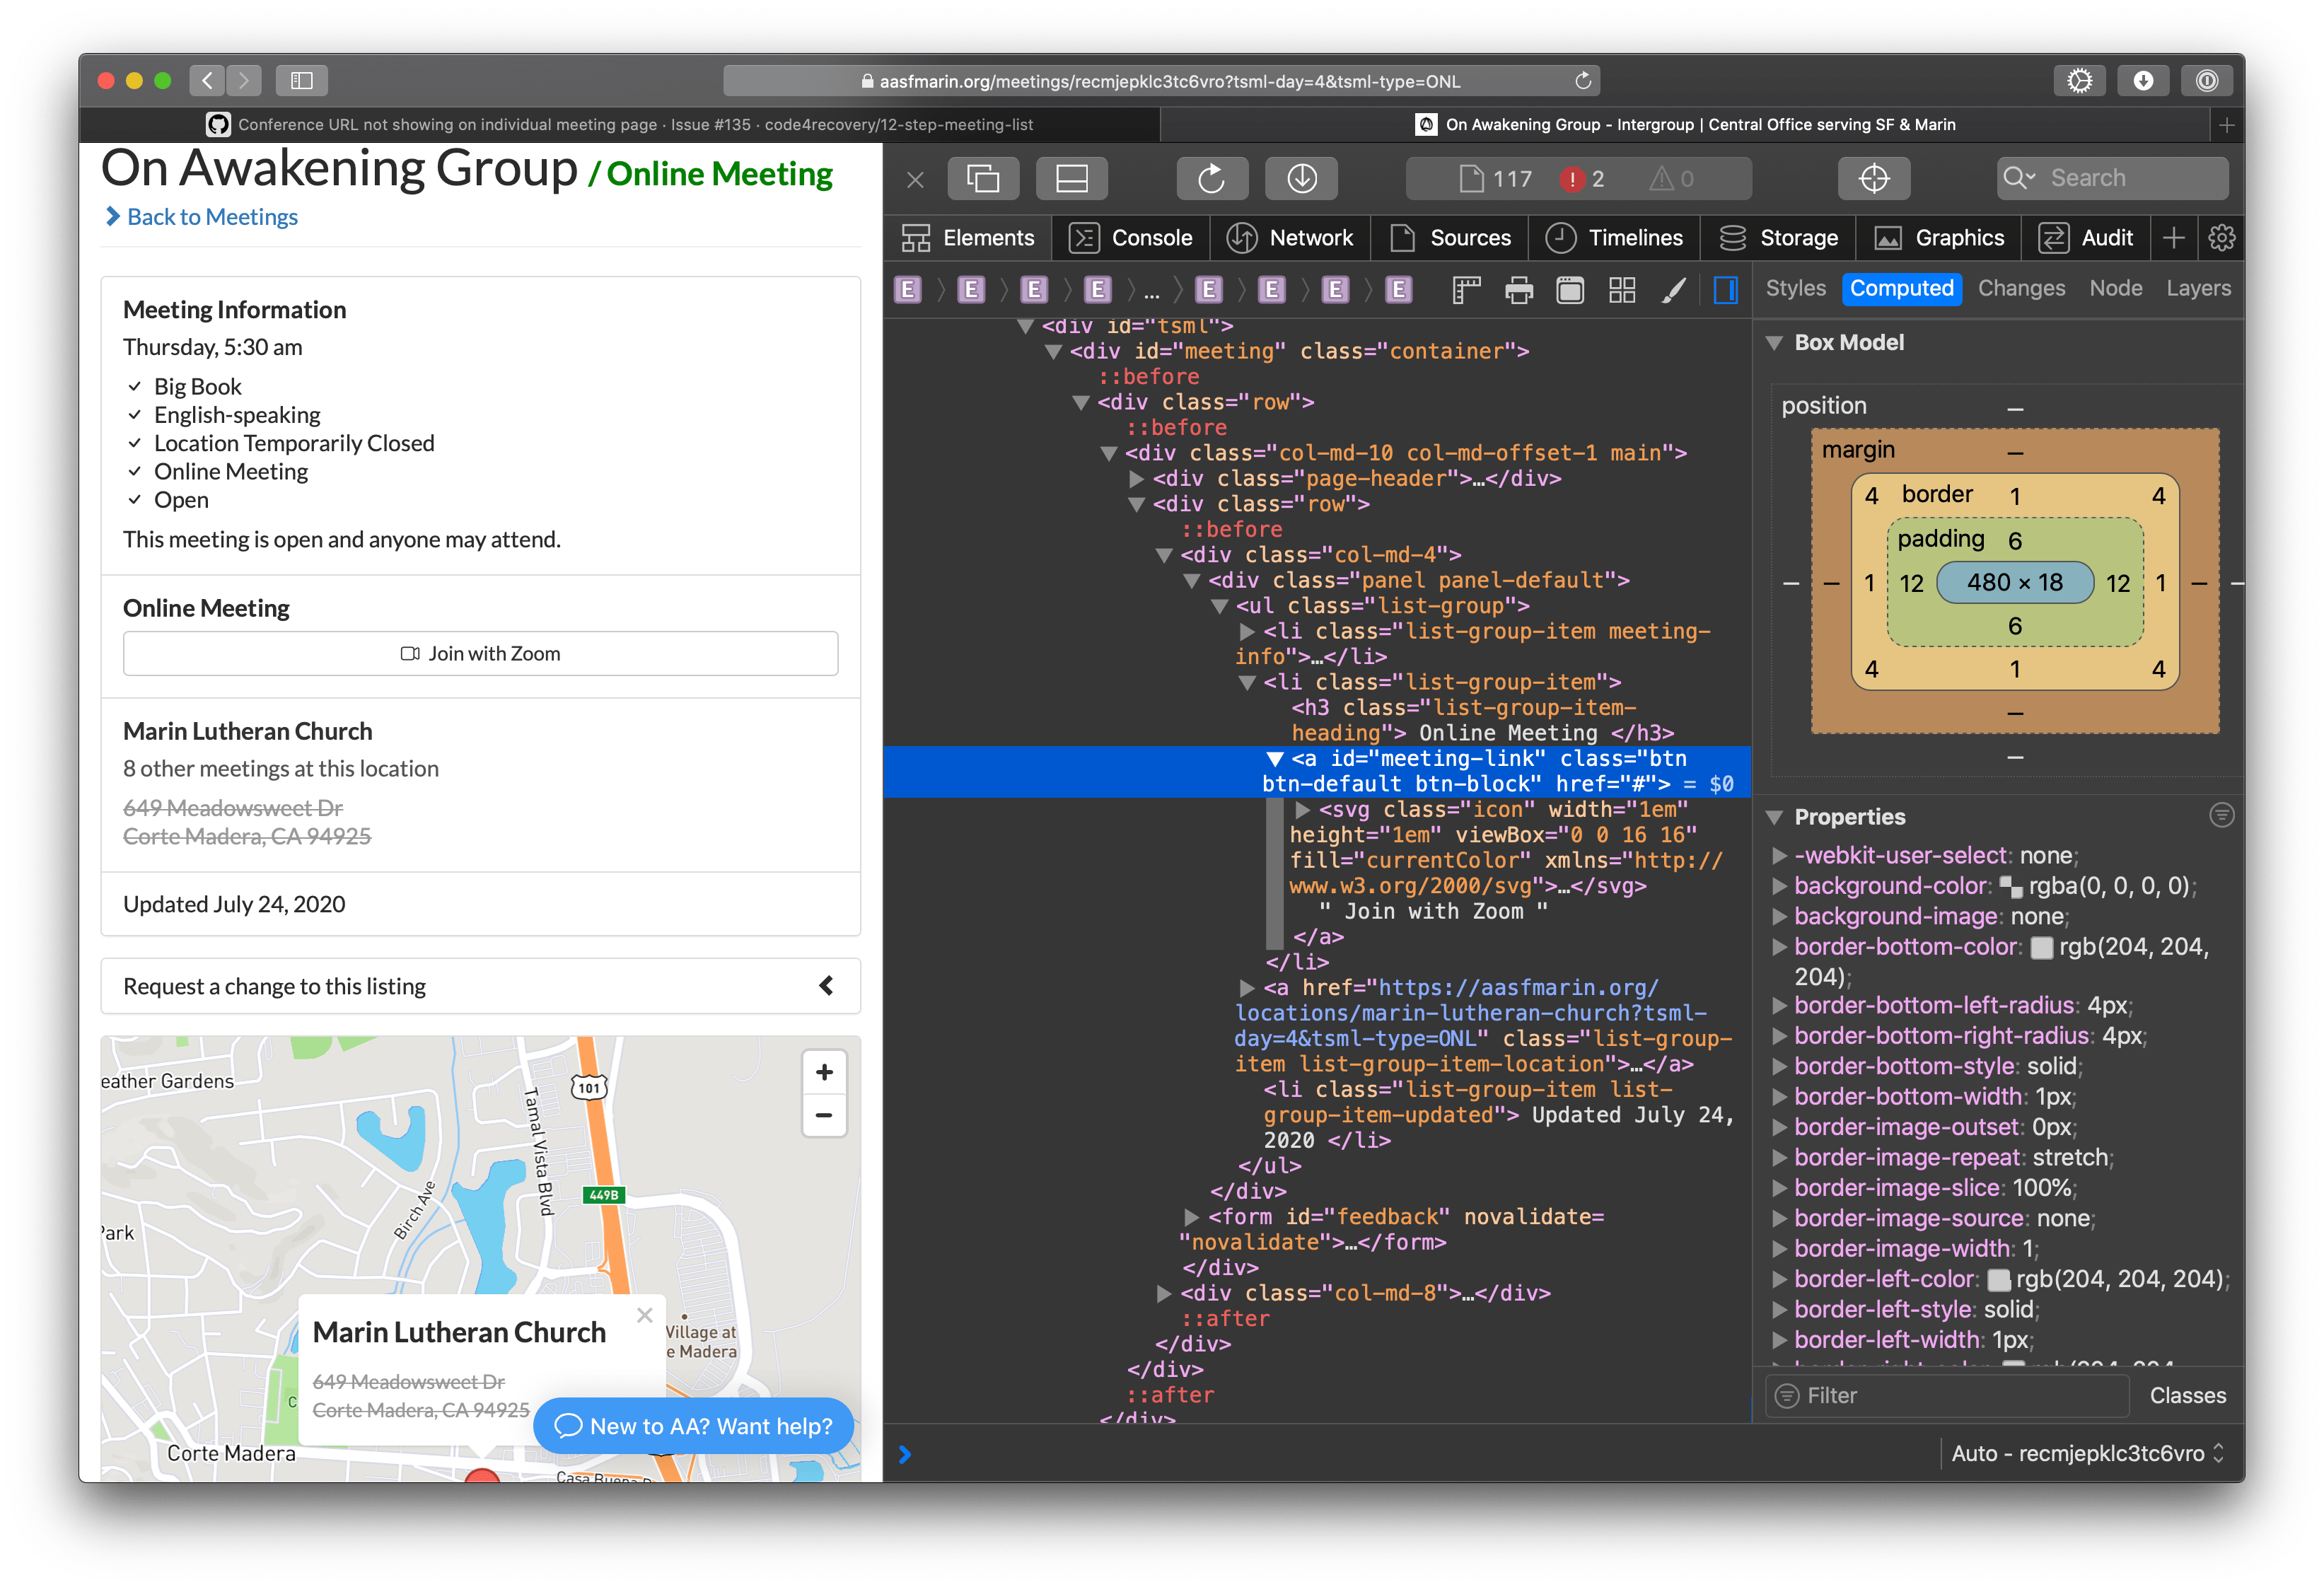
Task: Toggle the Safari sidebar button
Action: pyautogui.click(x=301, y=81)
